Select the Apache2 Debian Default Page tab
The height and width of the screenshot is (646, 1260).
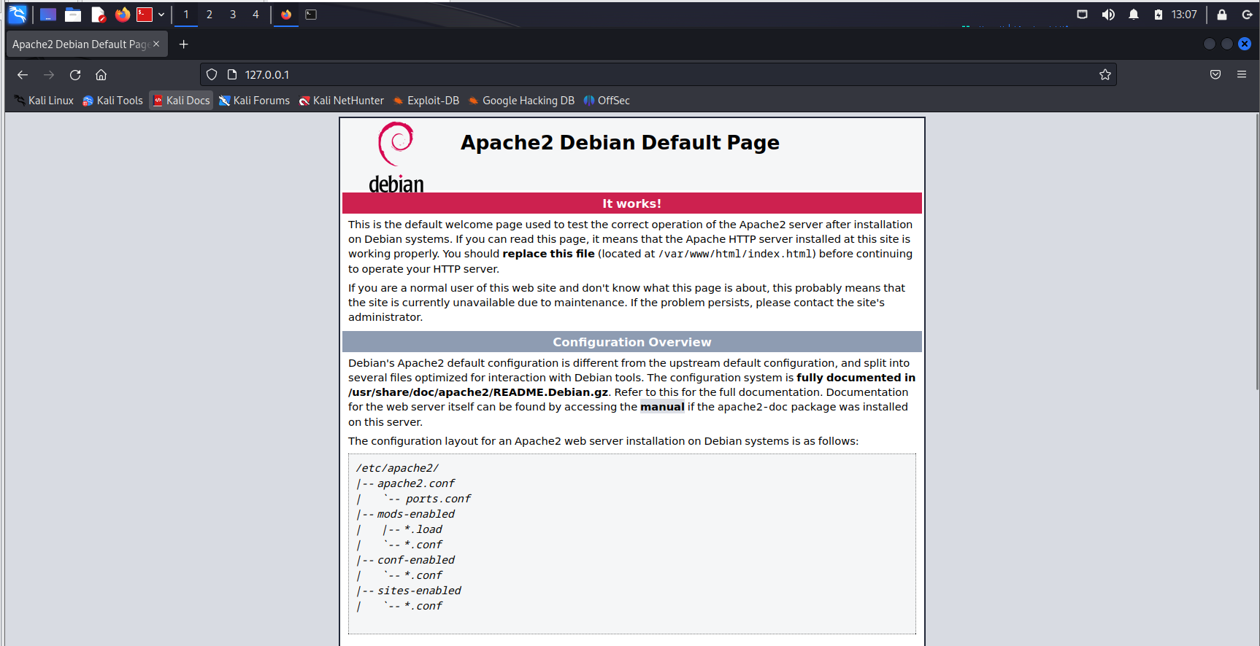(82, 44)
